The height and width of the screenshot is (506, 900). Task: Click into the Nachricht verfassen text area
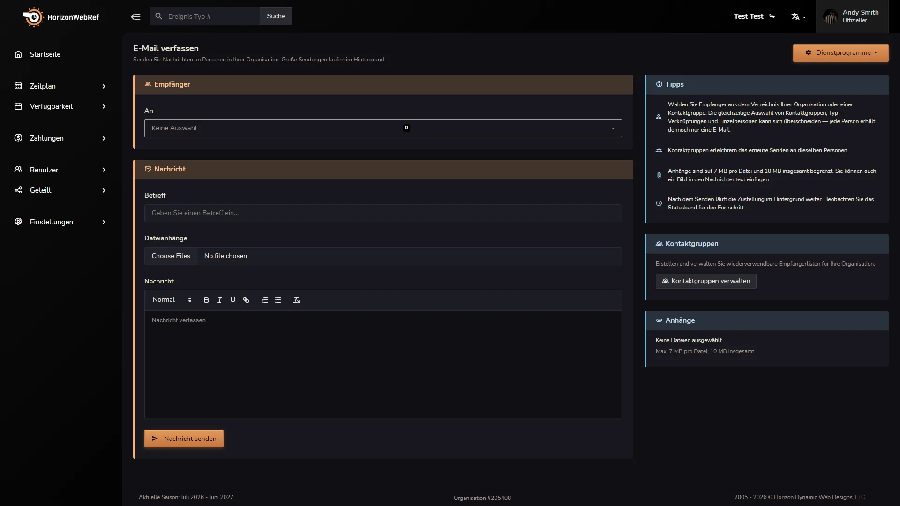[383, 364]
